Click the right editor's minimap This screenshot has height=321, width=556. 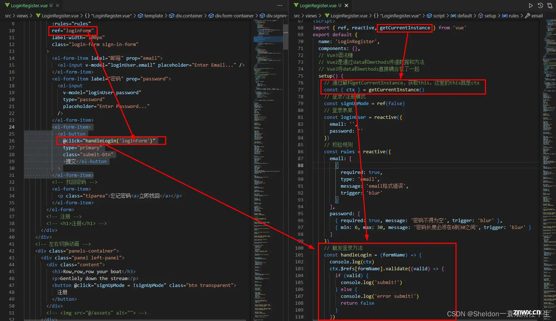click(549, 170)
